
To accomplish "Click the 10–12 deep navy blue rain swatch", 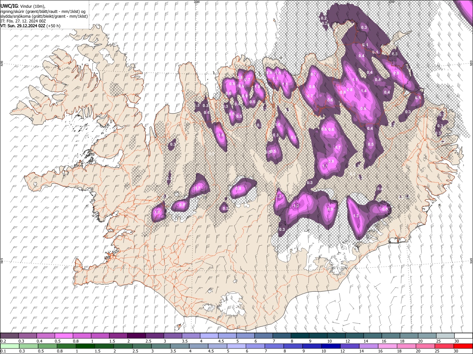I will [330, 346].
